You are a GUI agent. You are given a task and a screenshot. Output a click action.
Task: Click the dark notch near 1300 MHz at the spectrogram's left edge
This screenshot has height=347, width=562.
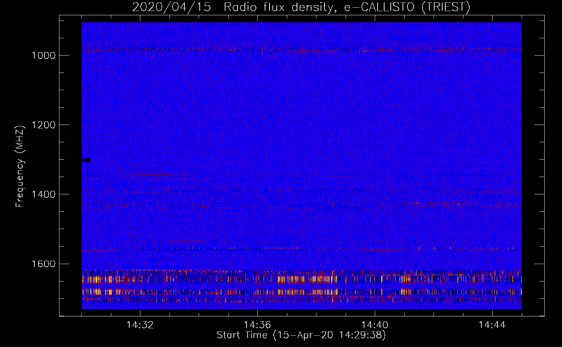(x=86, y=160)
